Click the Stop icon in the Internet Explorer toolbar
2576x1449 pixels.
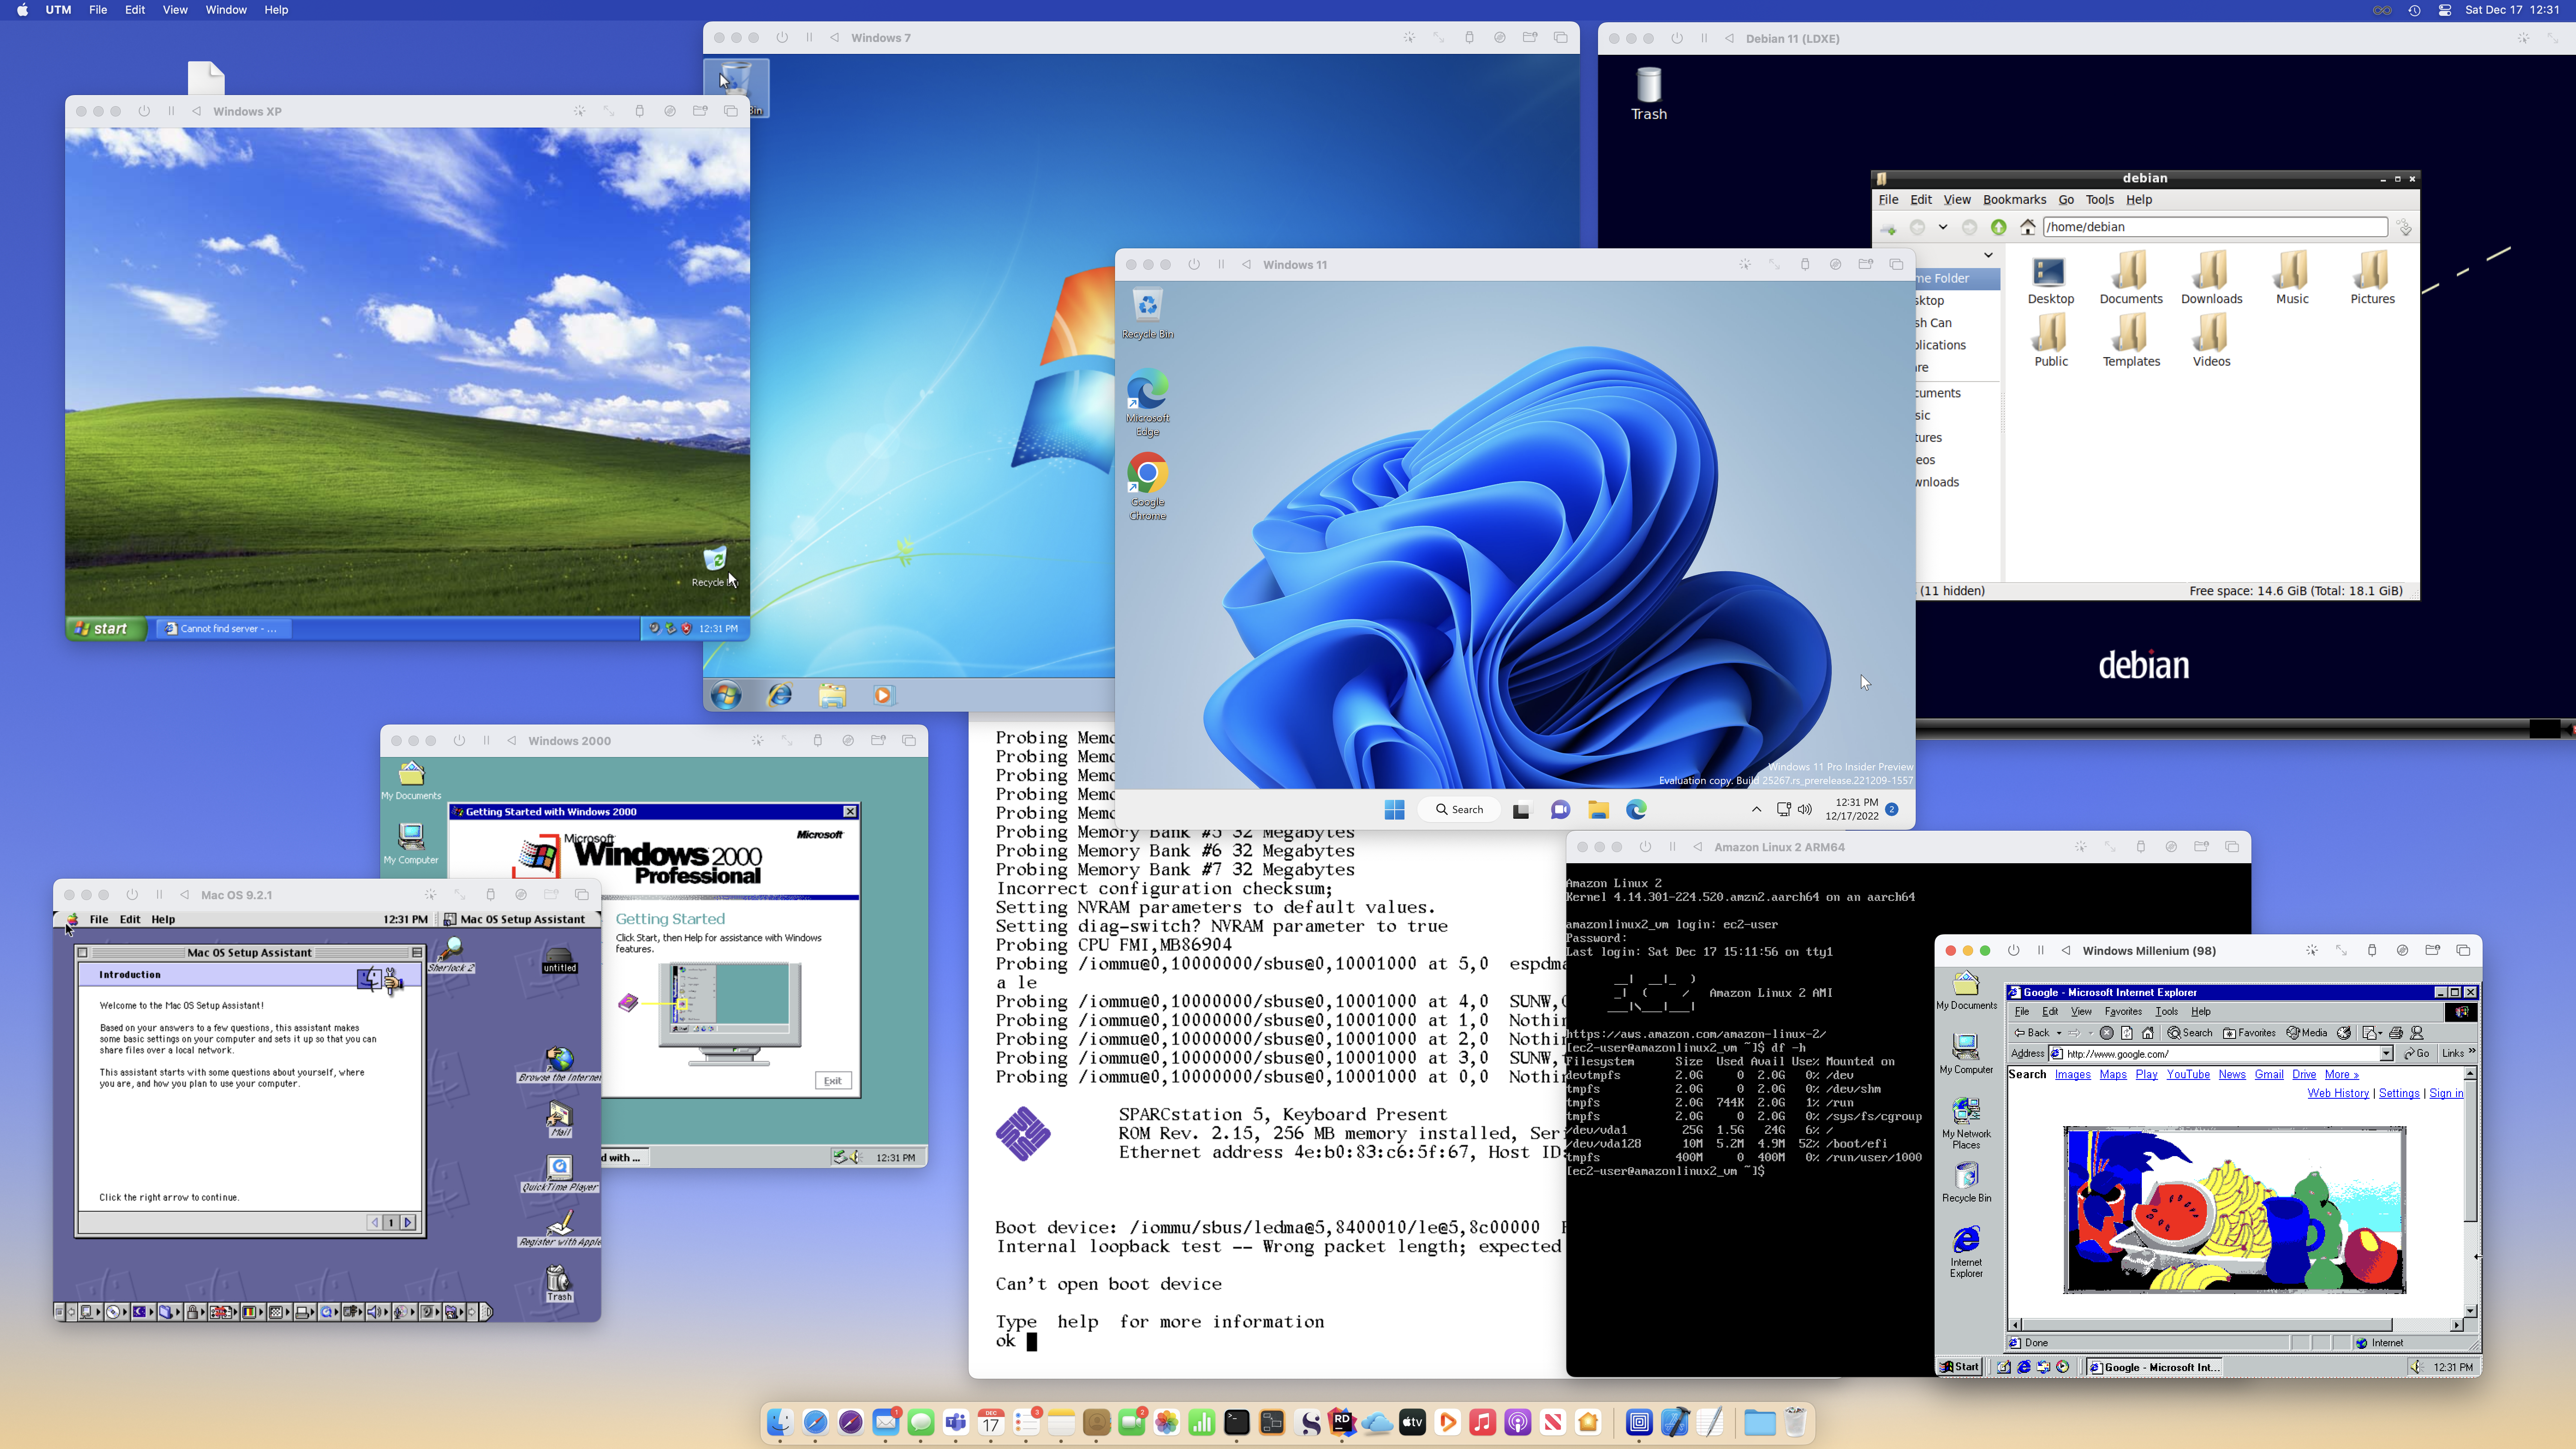(x=2107, y=1033)
